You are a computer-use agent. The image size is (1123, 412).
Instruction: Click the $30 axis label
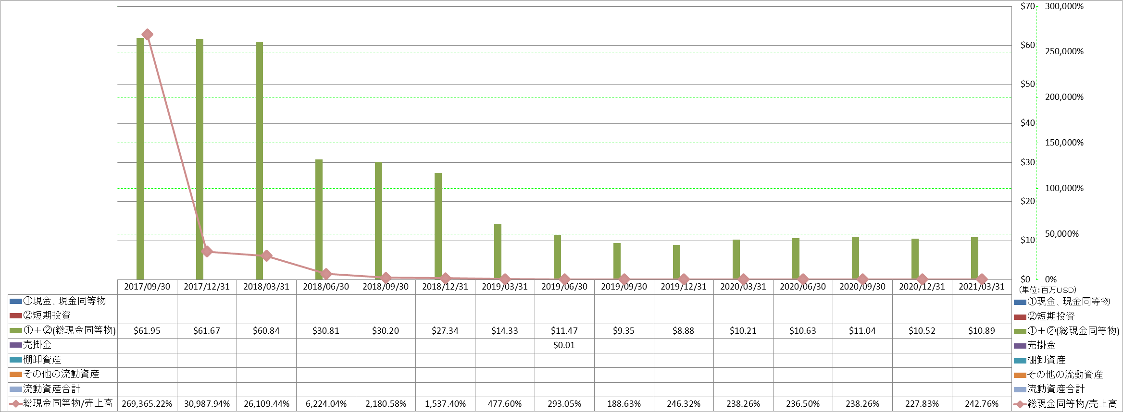(x=1027, y=162)
